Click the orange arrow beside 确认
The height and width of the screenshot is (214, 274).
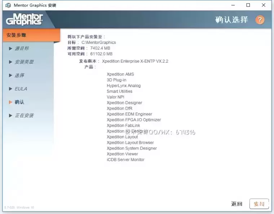click(10, 102)
